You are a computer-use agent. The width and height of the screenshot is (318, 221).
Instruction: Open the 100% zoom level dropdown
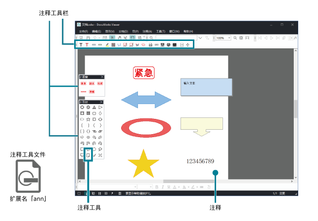(x=229, y=37)
